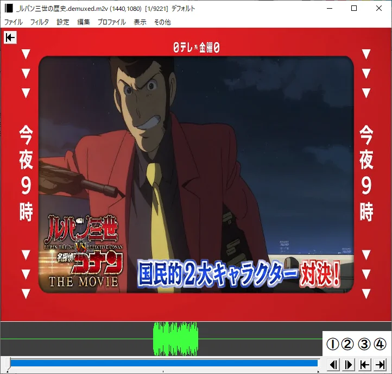Open the system menu from the title bar app icon
The image size is (392, 374).
pyautogui.click(x=8, y=8)
